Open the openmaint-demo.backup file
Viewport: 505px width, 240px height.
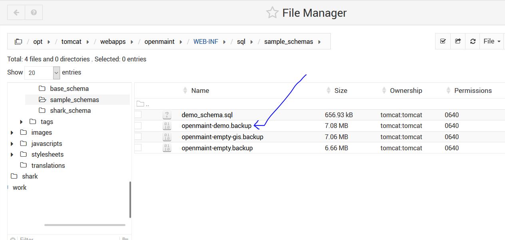216,126
